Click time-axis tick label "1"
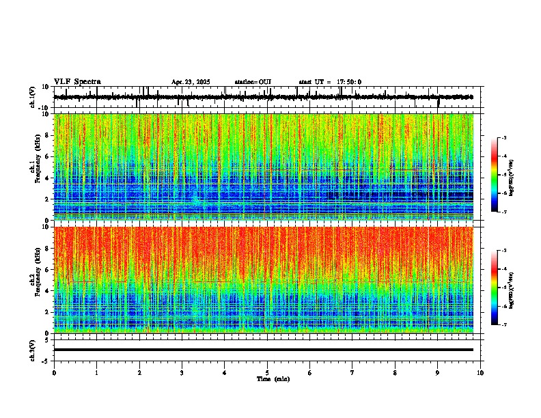 tap(96, 373)
